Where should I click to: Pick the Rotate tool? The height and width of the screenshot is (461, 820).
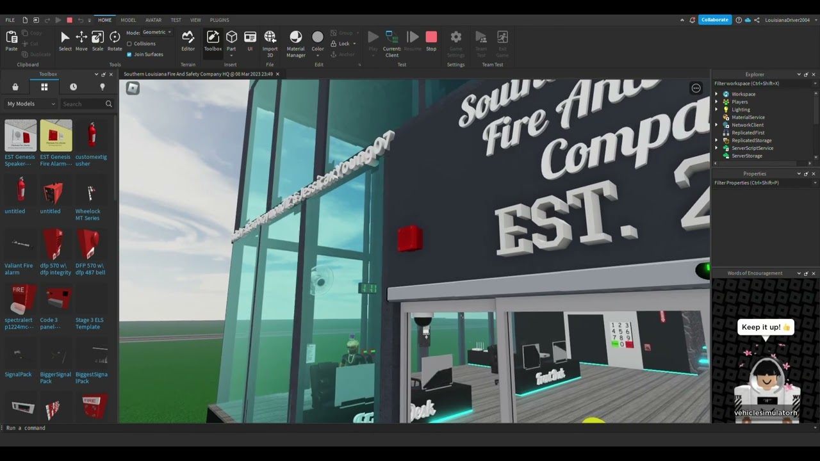pos(115,41)
